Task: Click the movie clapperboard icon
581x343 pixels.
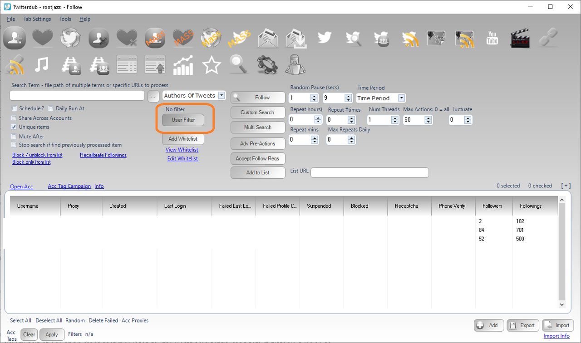Action: coord(520,38)
